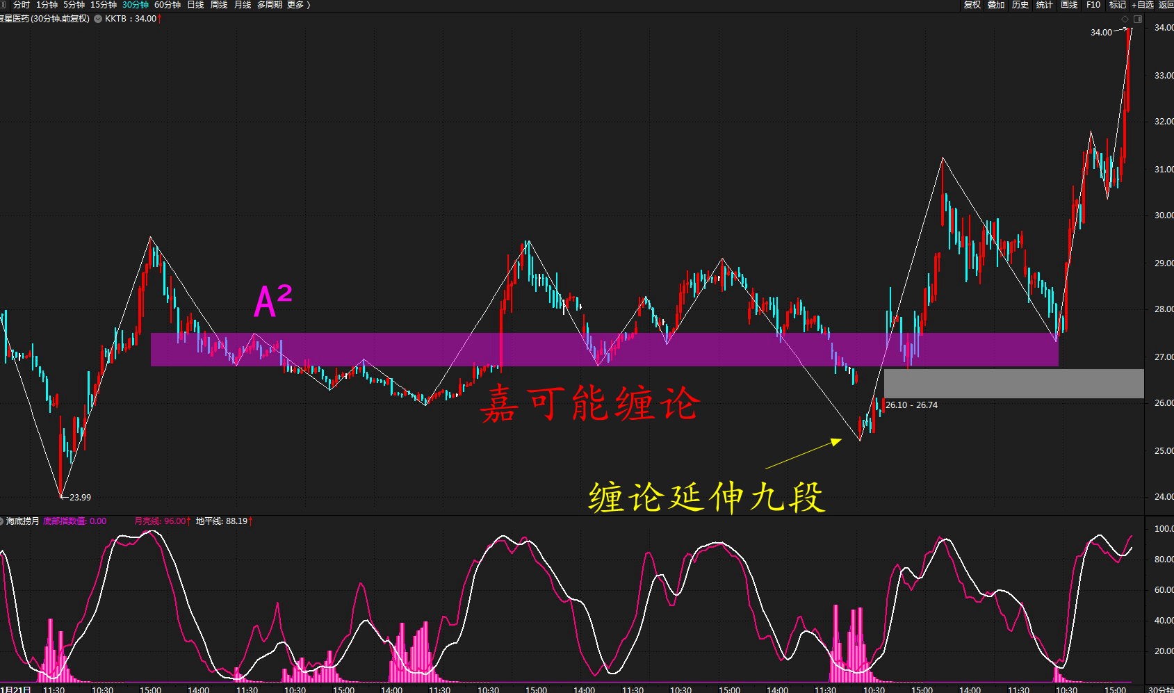
Task: Select the purple rectangle zone on chart
Action: point(605,350)
